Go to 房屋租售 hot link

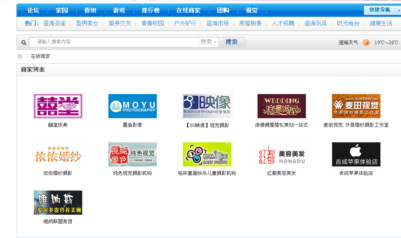click(250, 23)
